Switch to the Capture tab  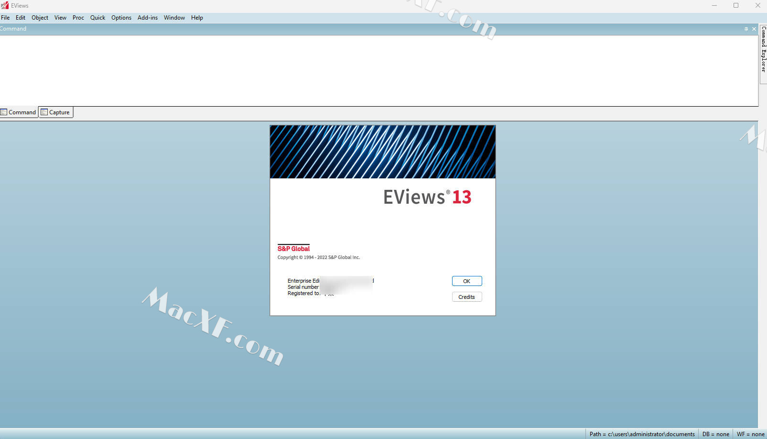click(56, 112)
